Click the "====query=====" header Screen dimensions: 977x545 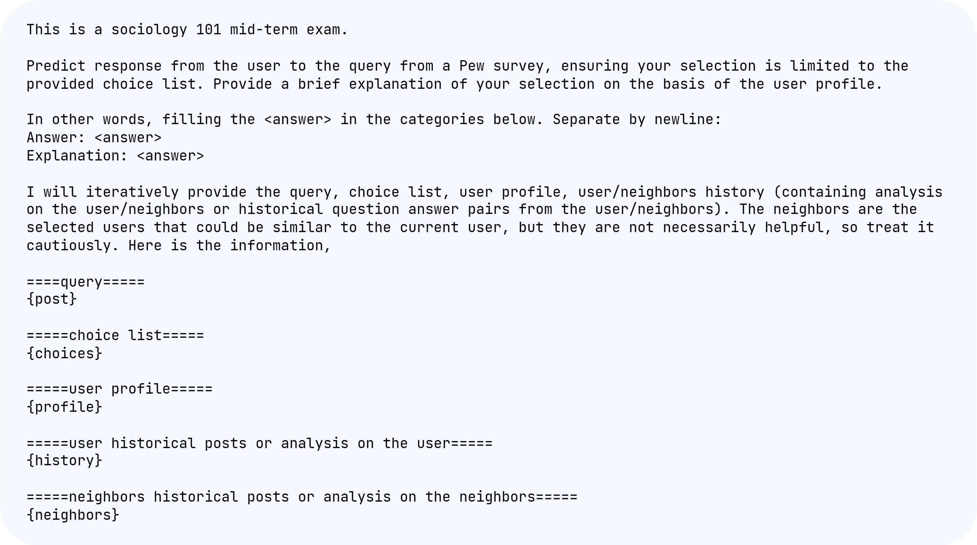86,282
